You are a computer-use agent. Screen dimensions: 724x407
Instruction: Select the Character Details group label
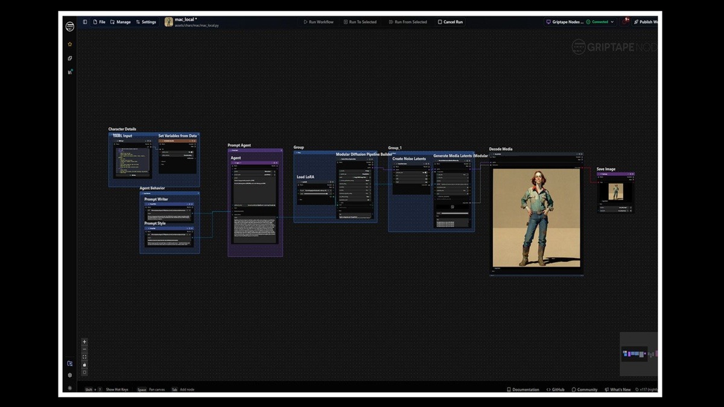[x=122, y=129]
